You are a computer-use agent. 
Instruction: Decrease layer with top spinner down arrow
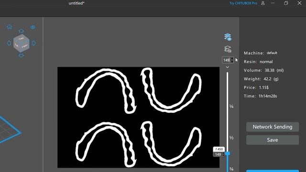(232, 62)
